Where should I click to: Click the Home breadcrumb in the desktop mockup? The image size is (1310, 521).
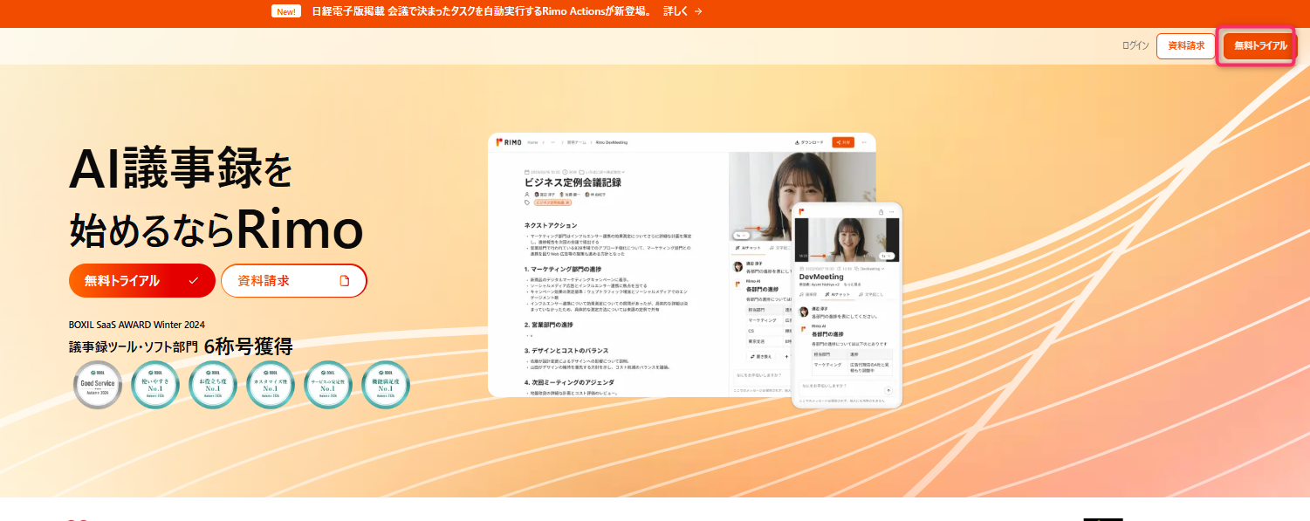pos(532,142)
